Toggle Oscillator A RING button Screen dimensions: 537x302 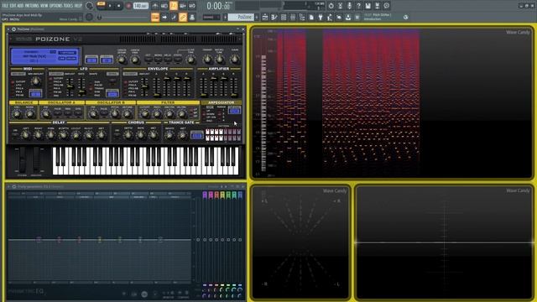coord(68,112)
